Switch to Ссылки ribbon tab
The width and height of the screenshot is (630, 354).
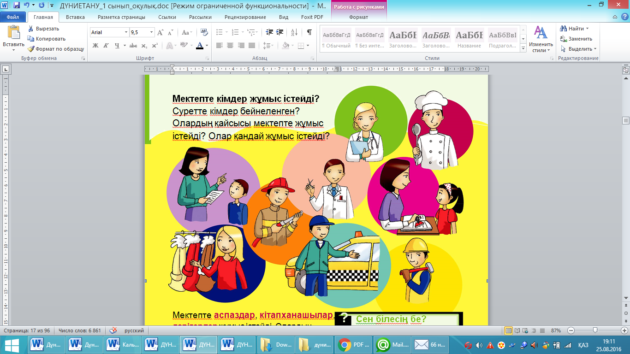[167, 17]
